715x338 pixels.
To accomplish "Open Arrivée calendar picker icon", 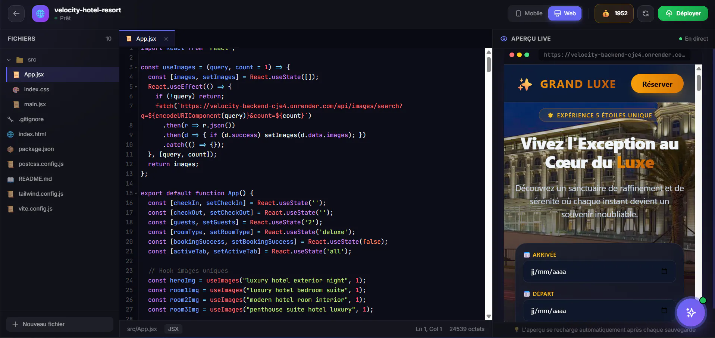I will point(664,271).
